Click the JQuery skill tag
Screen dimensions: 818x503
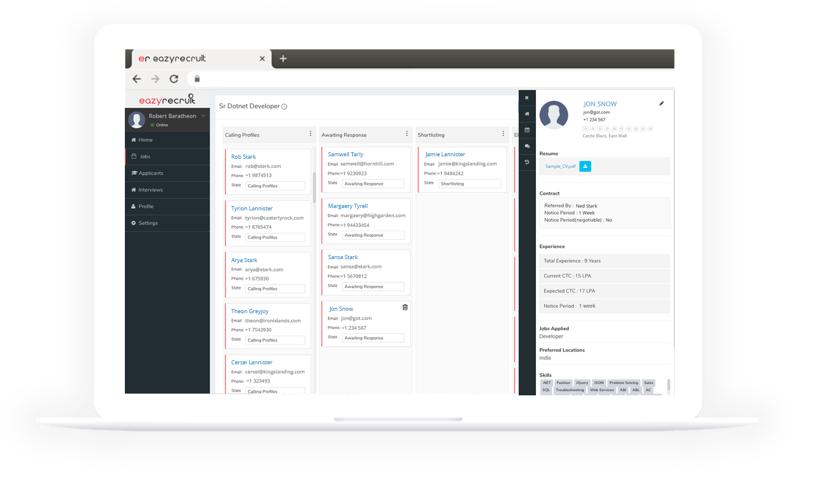point(582,383)
